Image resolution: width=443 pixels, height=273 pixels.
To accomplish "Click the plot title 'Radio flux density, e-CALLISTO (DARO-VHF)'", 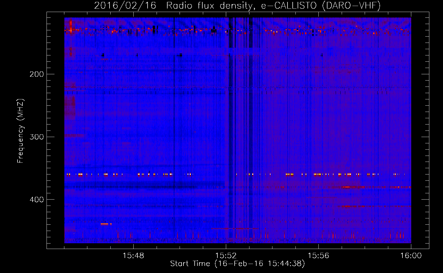I will click(x=273, y=5).
